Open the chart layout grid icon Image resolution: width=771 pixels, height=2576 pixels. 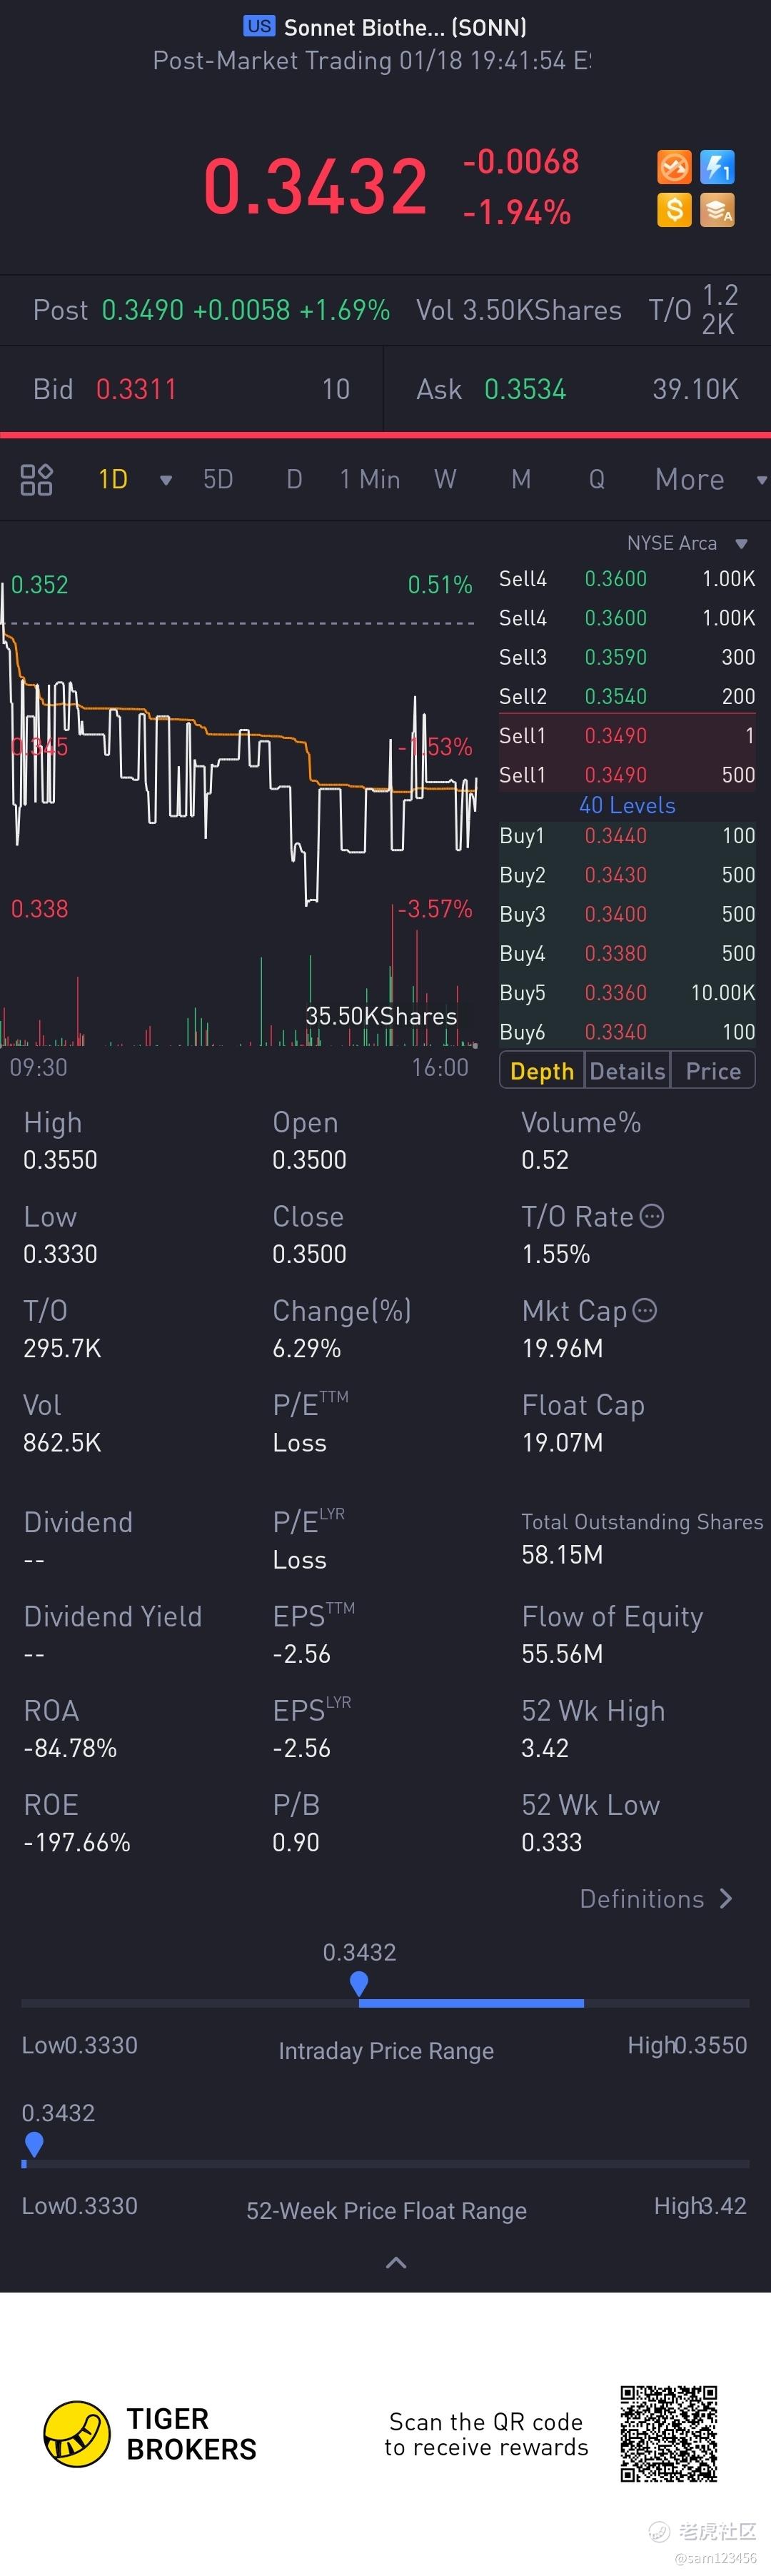(36, 480)
